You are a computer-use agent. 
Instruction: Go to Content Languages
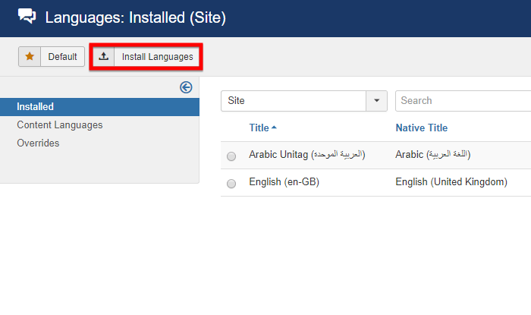click(60, 125)
